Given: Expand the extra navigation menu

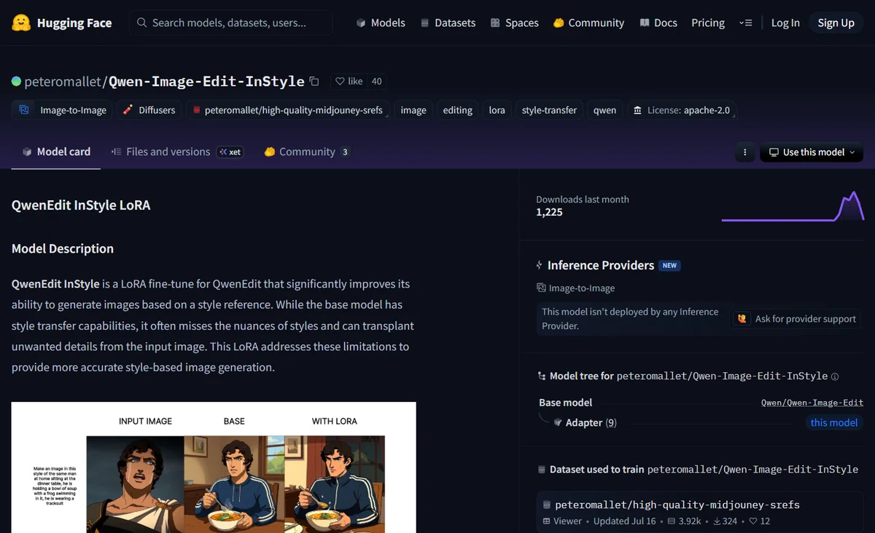Looking at the screenshot, I should pyautogui.click(x=745, y=23).
